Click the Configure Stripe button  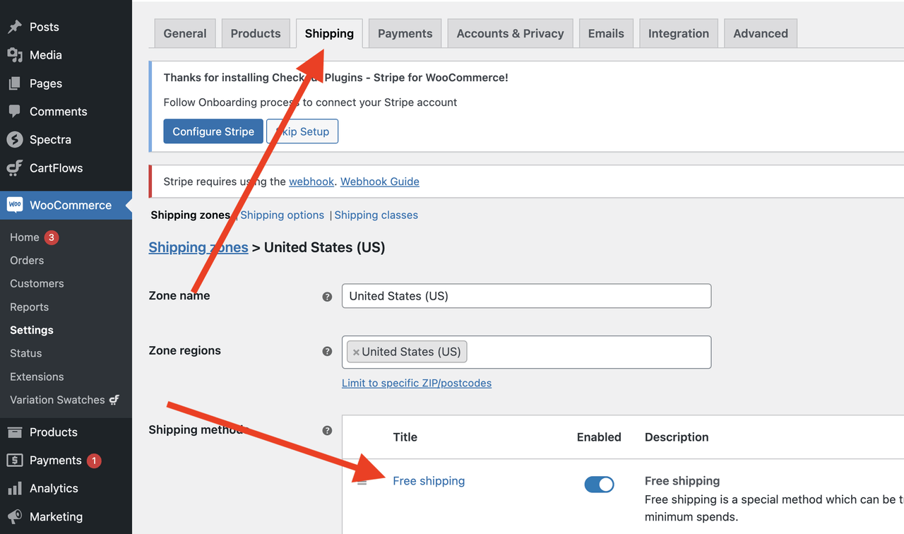(x=213, y=131)
